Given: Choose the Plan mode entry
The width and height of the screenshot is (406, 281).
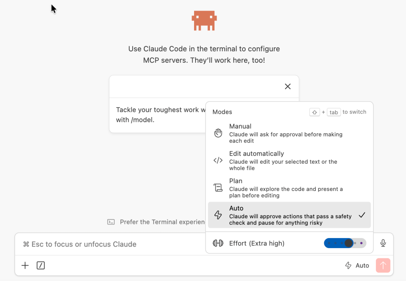Looking at the screenshot, I should [289, 188].
